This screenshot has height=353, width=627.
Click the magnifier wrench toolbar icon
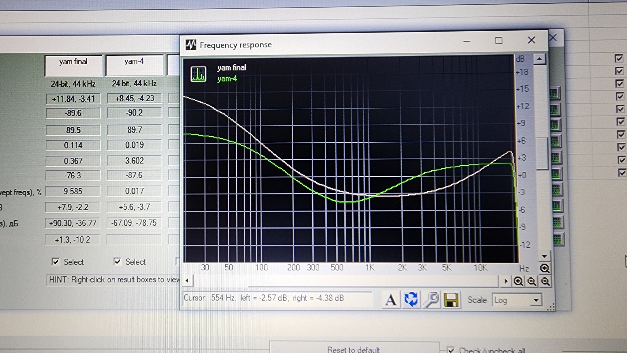tap(431, 300)
